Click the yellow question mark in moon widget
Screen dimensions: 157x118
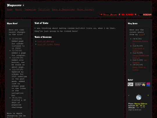pos(148,96)
